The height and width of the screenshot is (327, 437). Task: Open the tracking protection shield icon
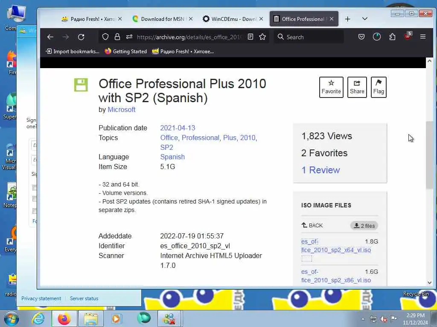click(x=105, y=37)
